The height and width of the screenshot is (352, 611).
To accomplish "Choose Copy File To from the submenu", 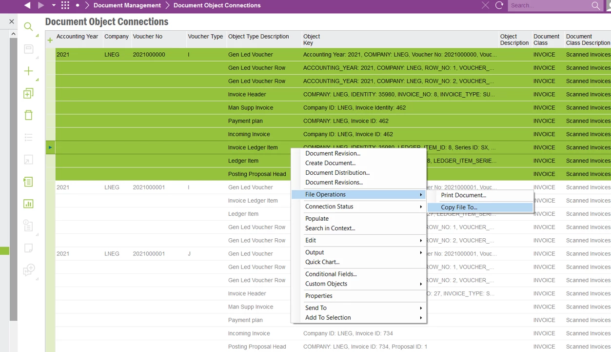I will (459, 207).
